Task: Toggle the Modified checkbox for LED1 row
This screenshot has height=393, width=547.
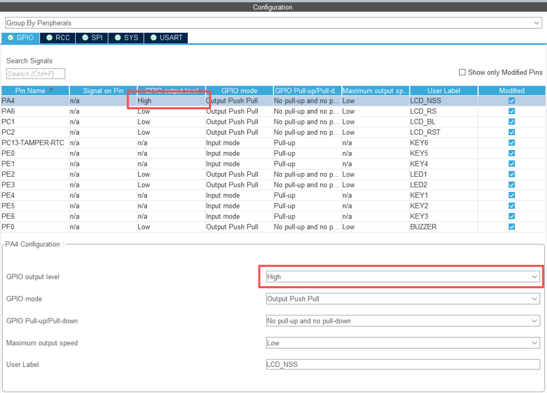Action: click(x=512, y=174)
